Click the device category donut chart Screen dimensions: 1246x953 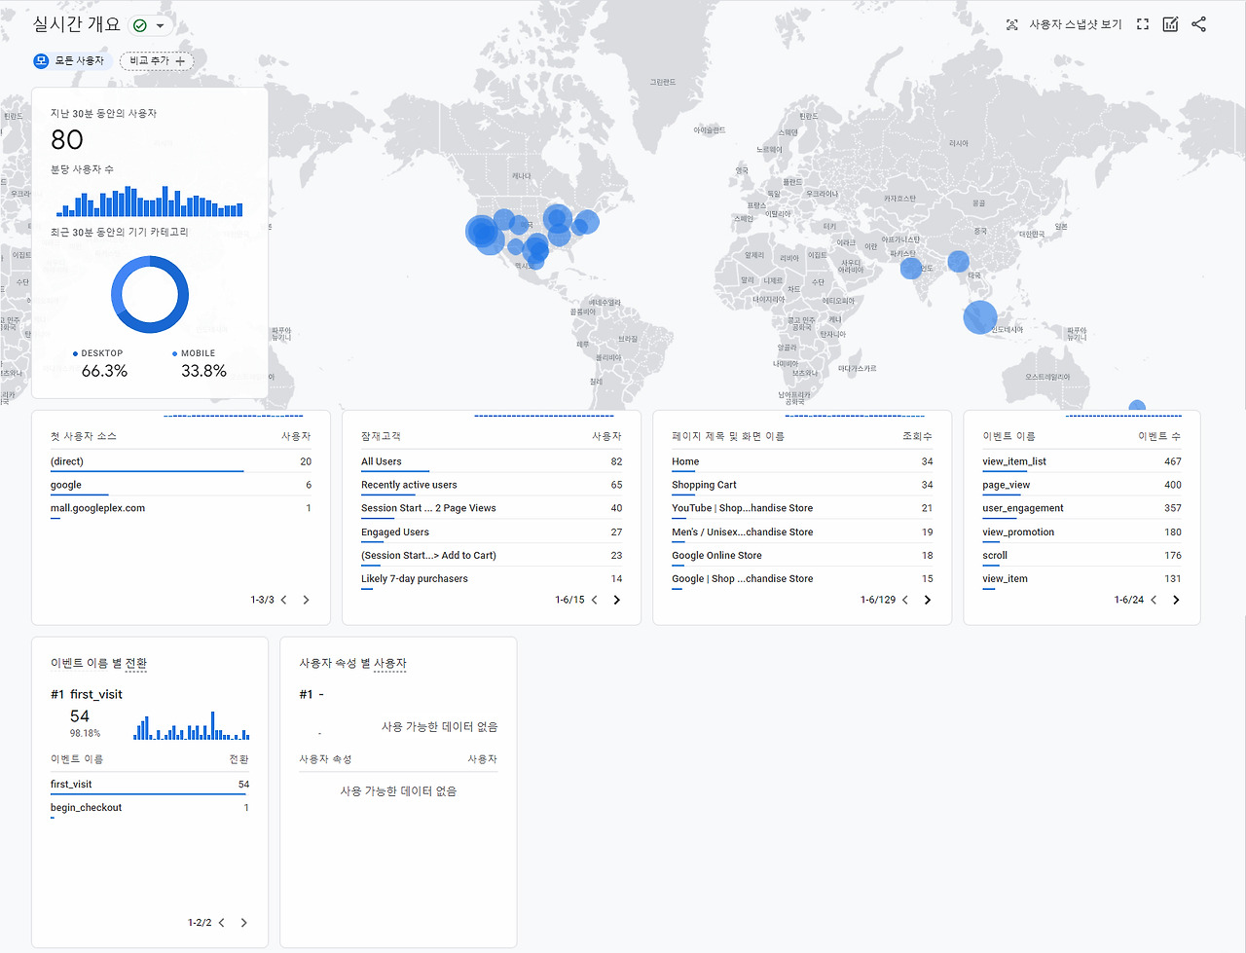pyautogui.click(x=150, y=295)
